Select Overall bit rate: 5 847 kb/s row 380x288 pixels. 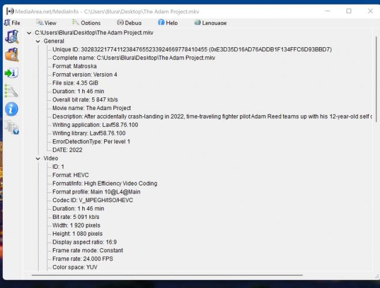point(85,100)
